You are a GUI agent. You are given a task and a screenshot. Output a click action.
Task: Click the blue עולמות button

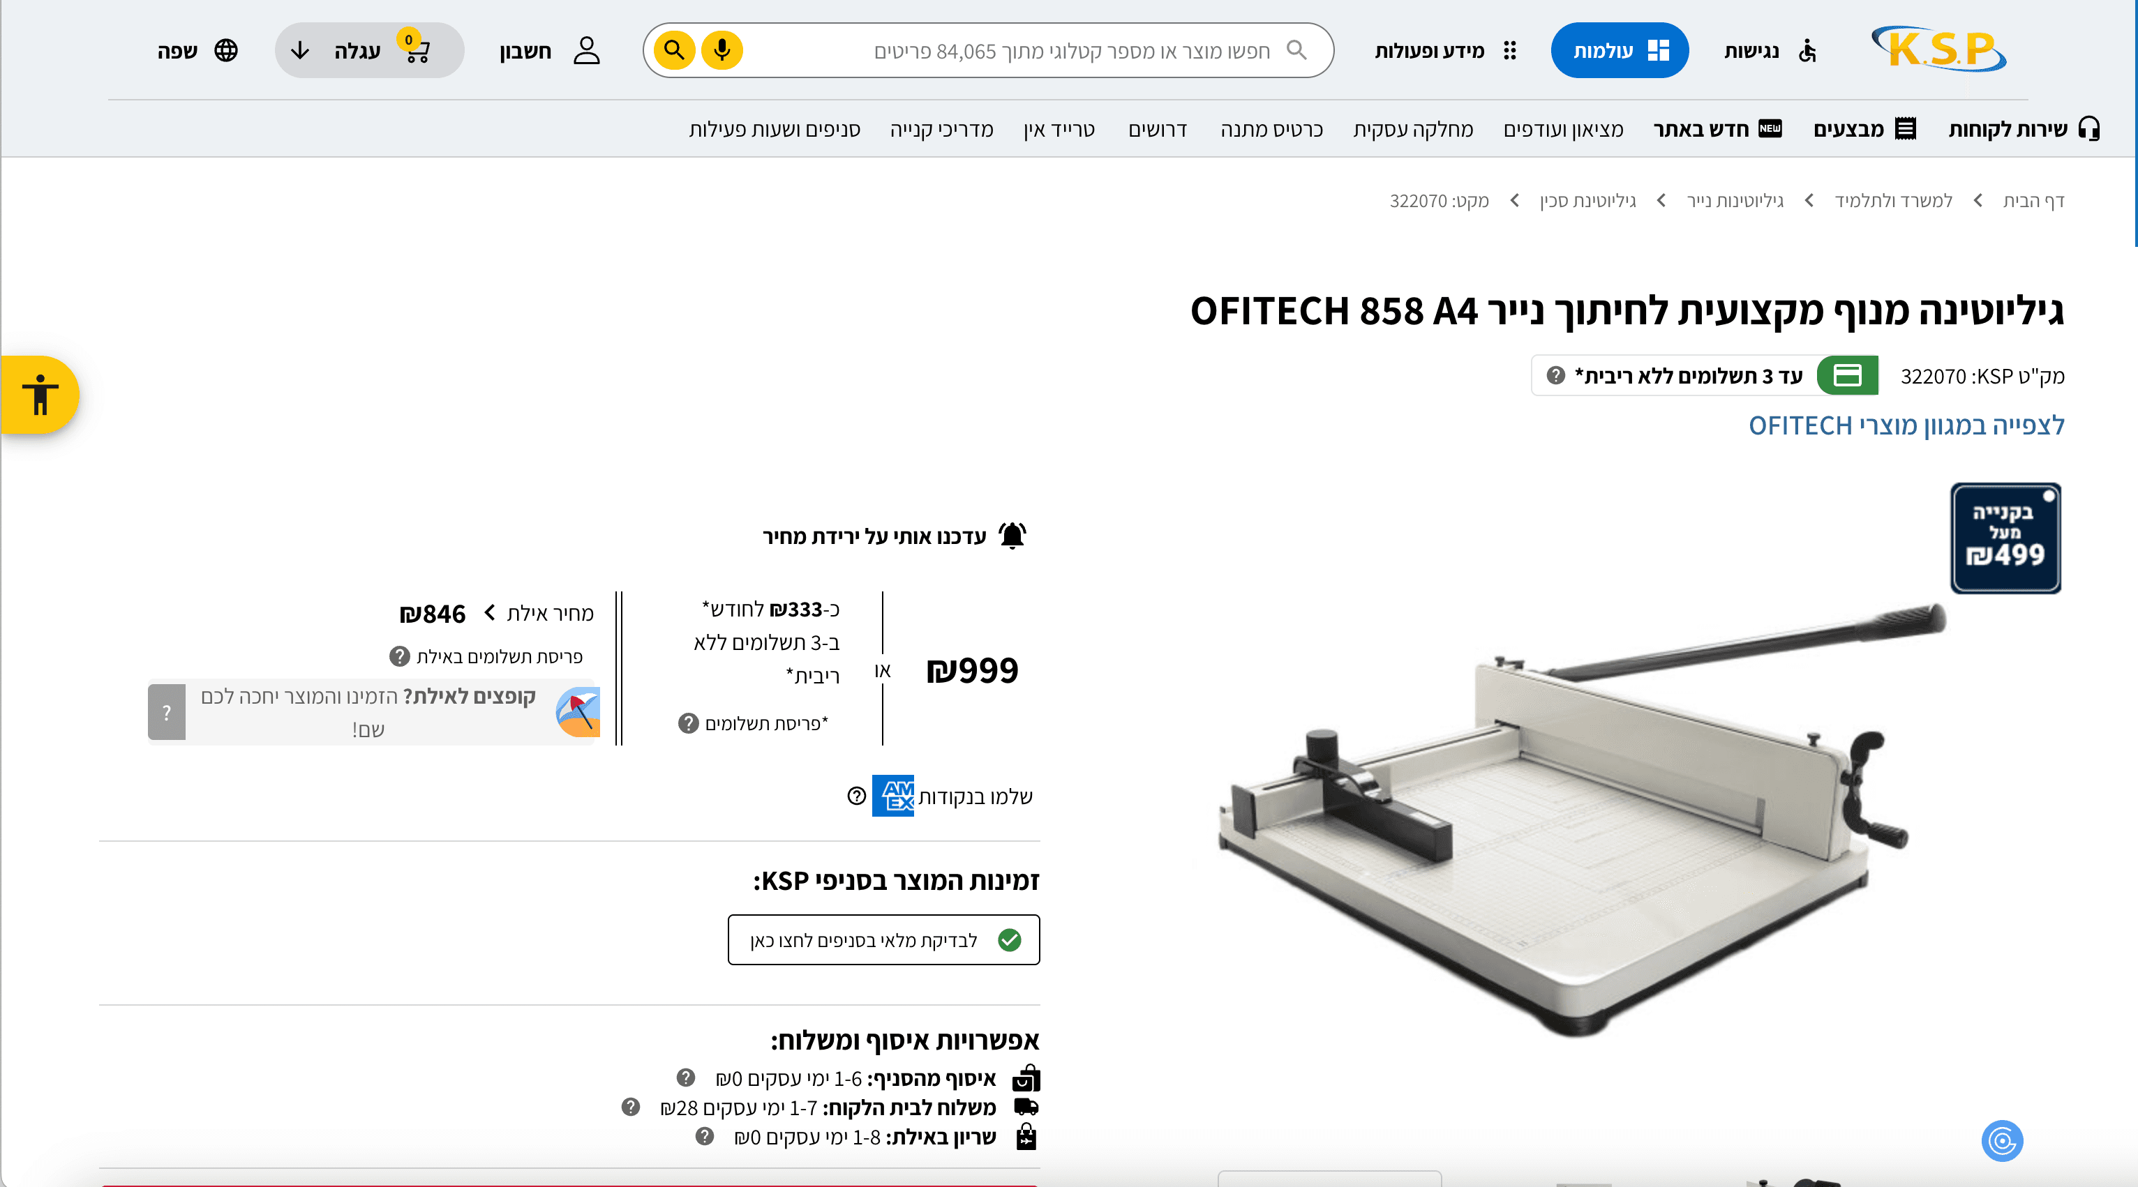click(x=1620, y=51)
